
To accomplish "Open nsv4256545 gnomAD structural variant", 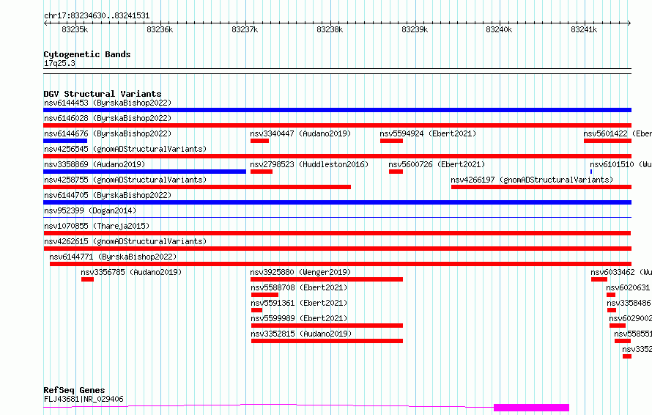I will [x=125, y=149].
